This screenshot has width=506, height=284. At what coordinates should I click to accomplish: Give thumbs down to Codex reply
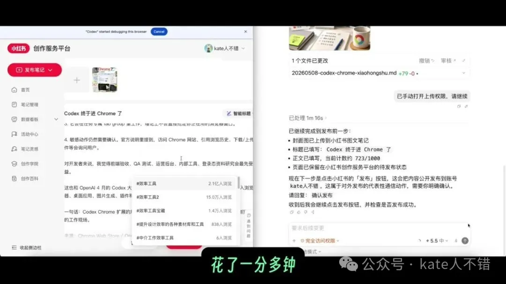(305, 212)
